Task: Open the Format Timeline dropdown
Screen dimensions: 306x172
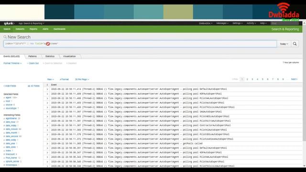Action: pyautogui.click(x=12, y=64)
